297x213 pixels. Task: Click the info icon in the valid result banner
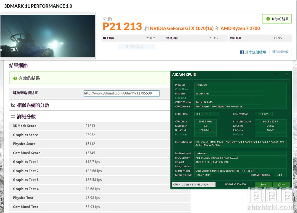pyautogui.click(x=15, y=78)
